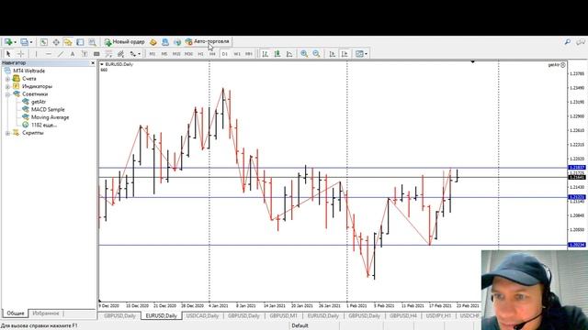
Task: Select the trendline drawing tool
Action: tap(61, 54)
